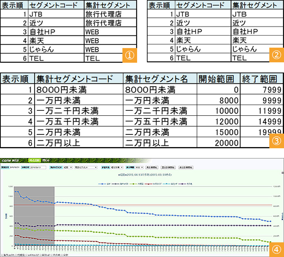Viewport: 284px width, 257px height.
Task: Open the small dropdown next to the 集計セグメント label
Action: pos(68,167)
